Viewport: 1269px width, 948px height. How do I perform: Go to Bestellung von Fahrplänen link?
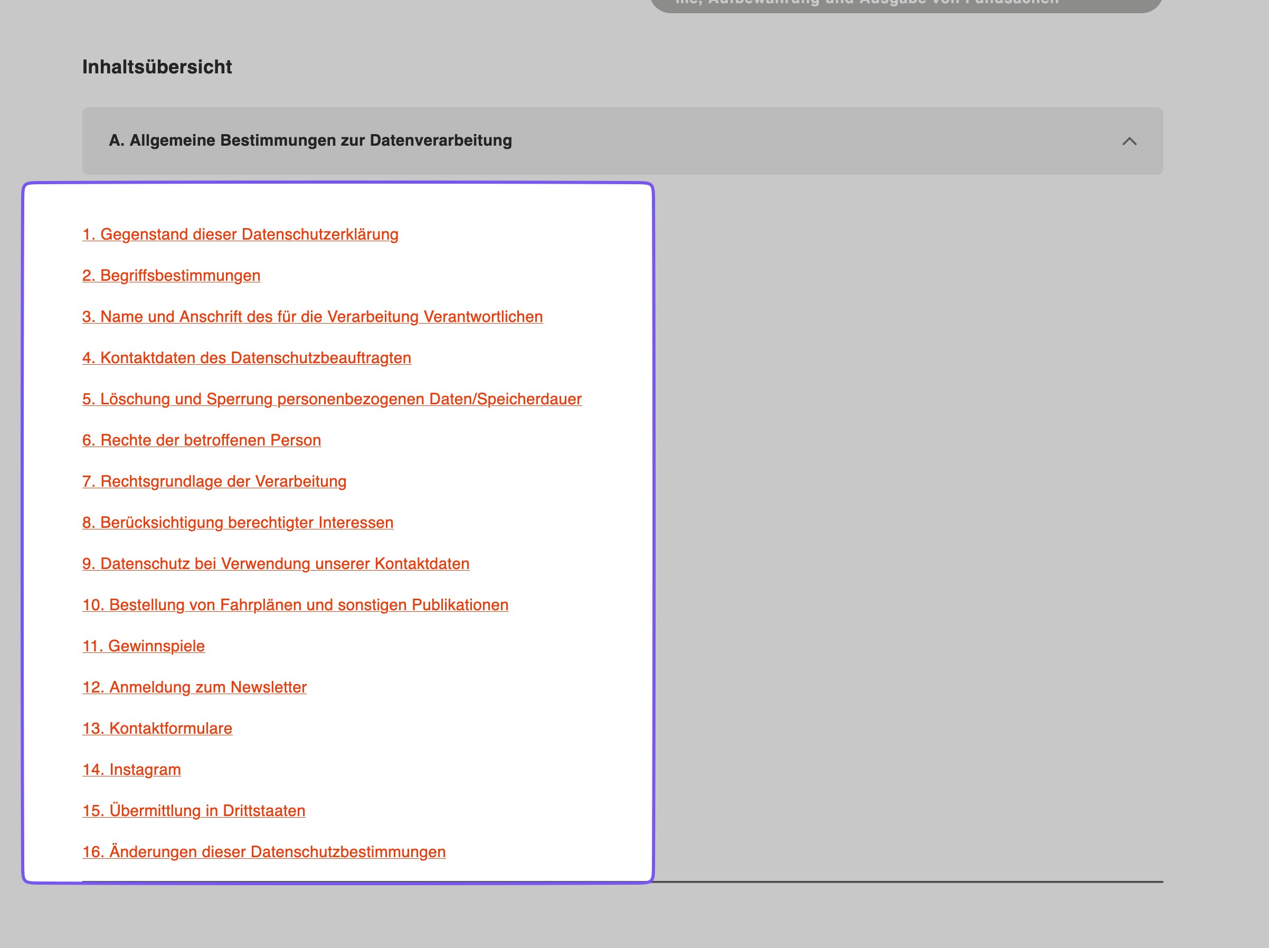[295, 605]
